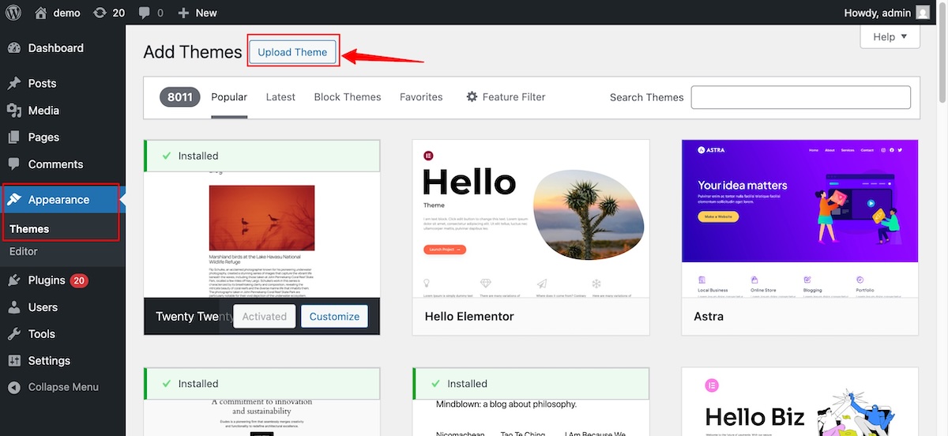Click into the Search Themes field
948x436 pixels.
[800, 97]
